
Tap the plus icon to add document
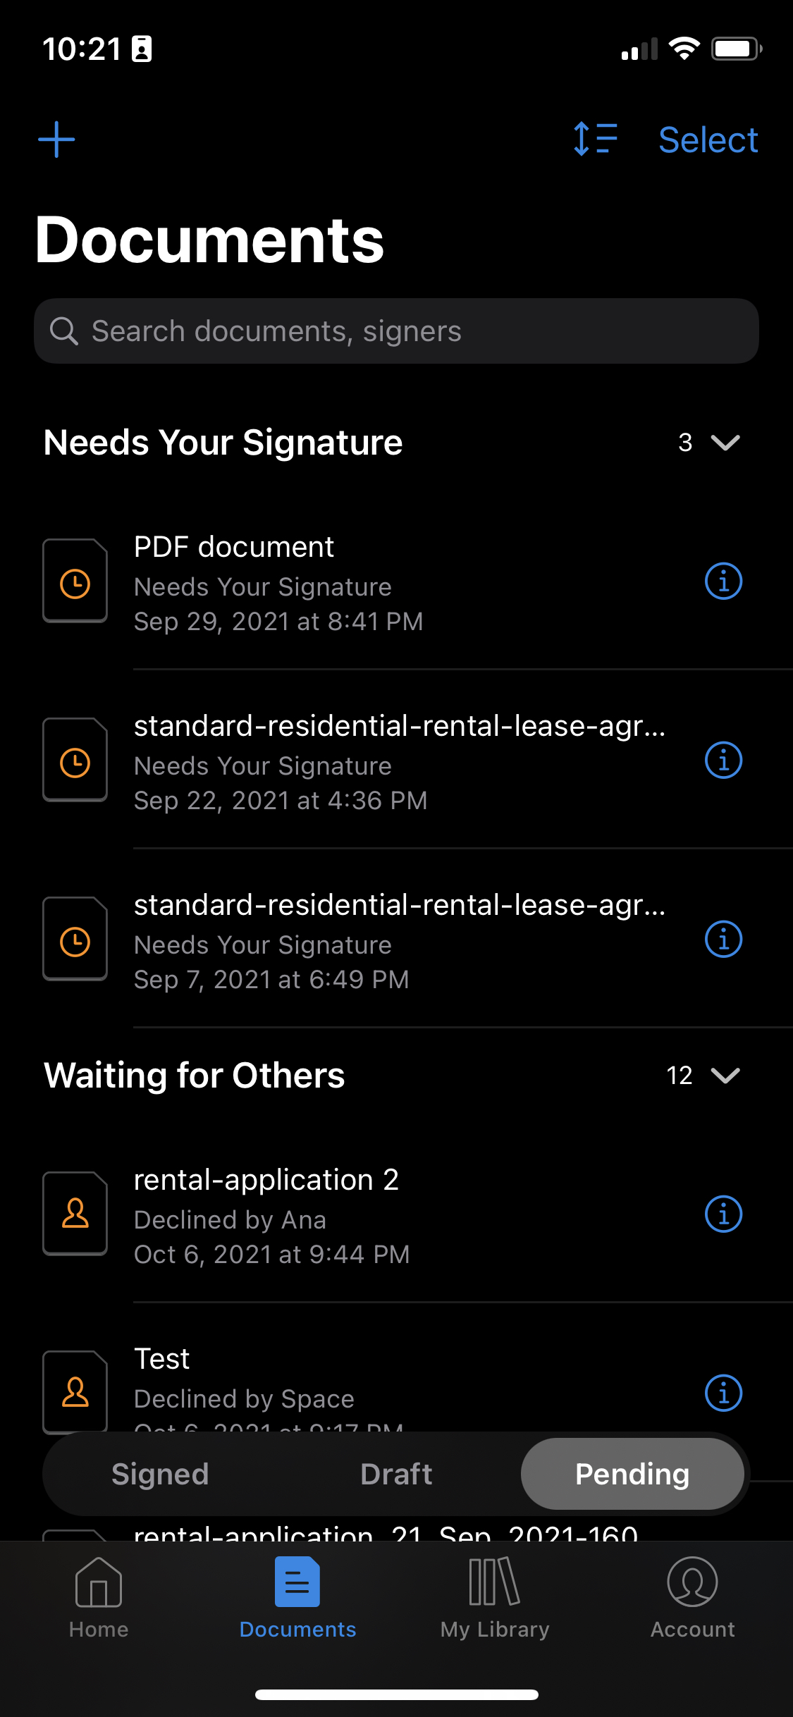click(56, 140)
